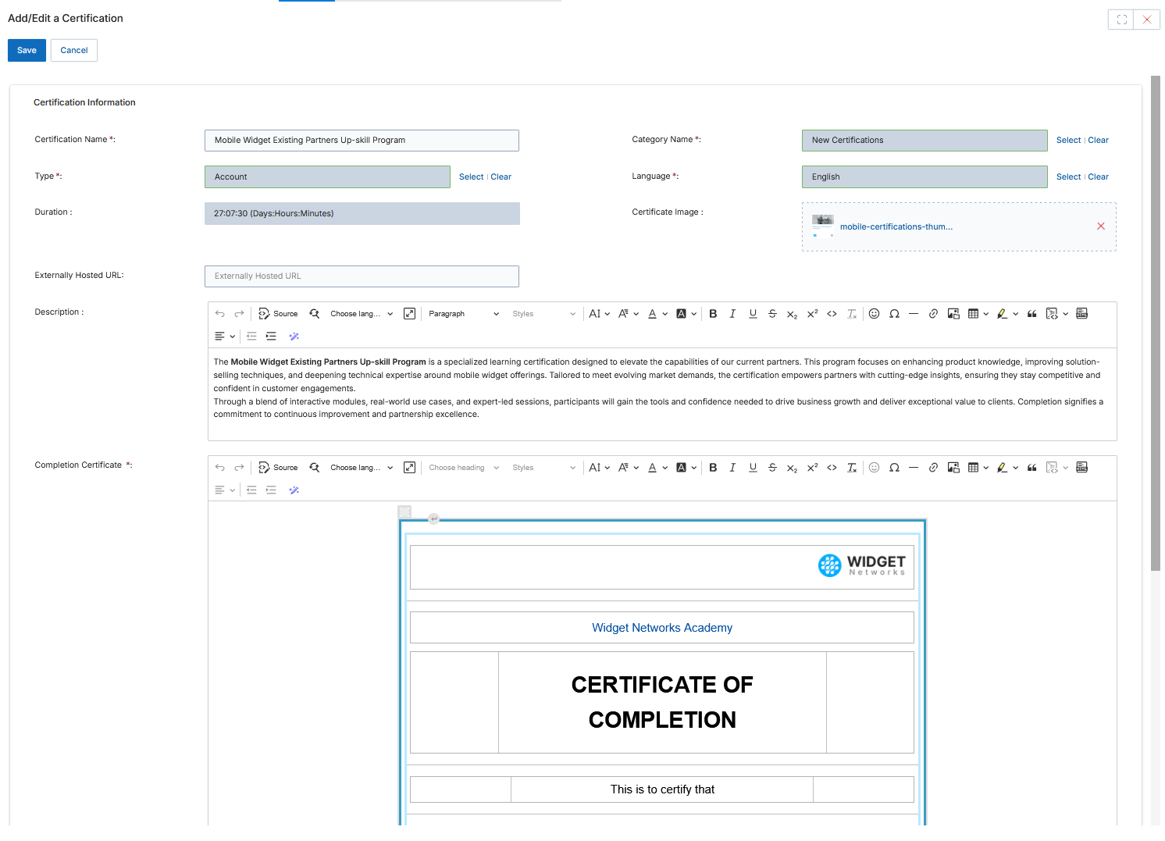Open highlight marker color in Description editor
The height and width of the screenshot is (841, 1165).
point(1007,314)
